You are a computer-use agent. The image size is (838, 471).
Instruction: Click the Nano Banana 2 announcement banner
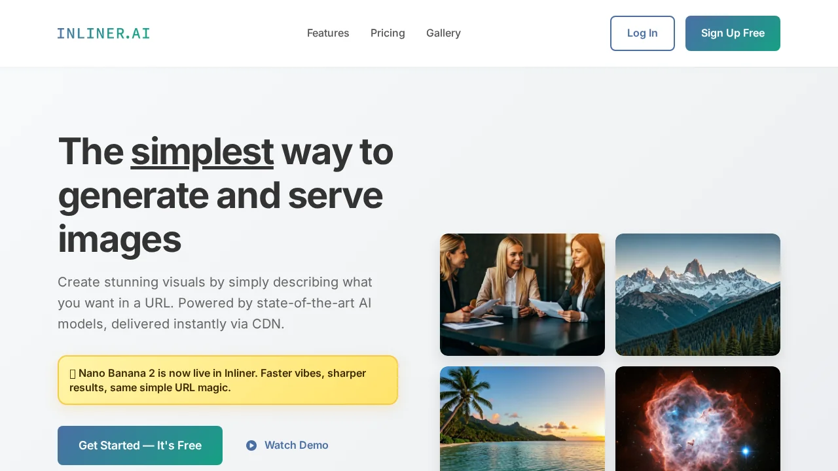[x=228, y=380]
